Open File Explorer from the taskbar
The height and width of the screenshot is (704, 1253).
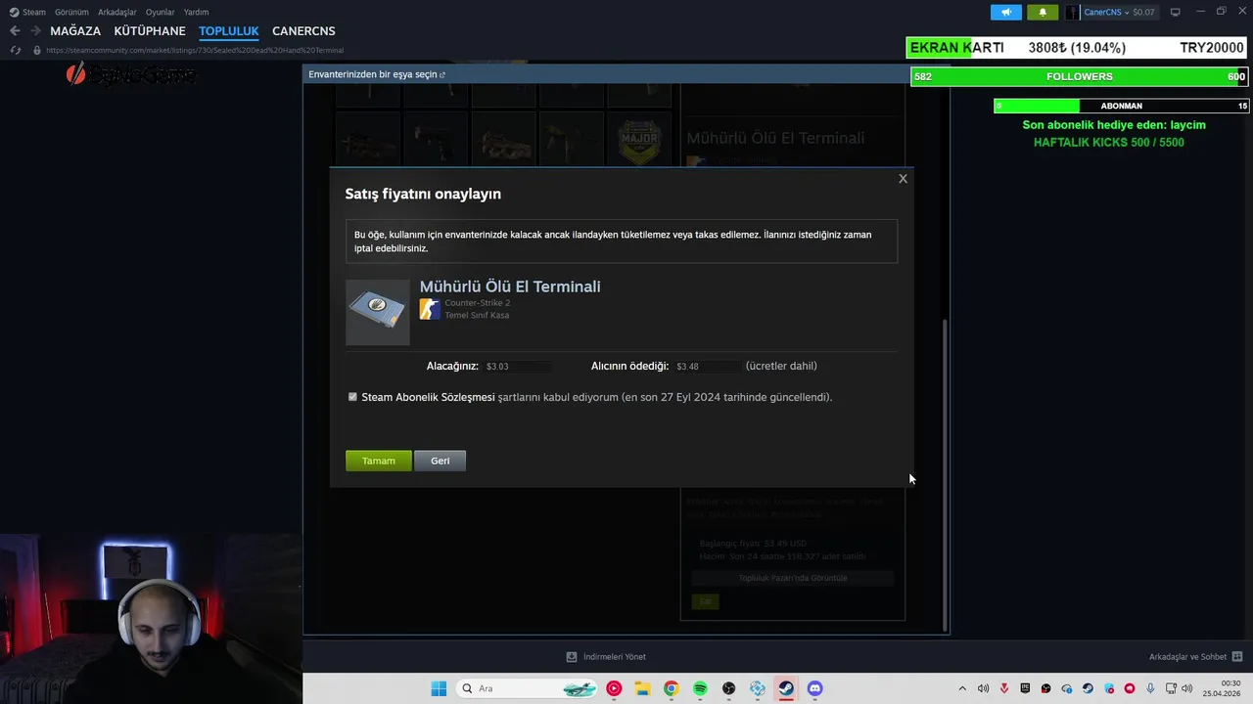642,688
